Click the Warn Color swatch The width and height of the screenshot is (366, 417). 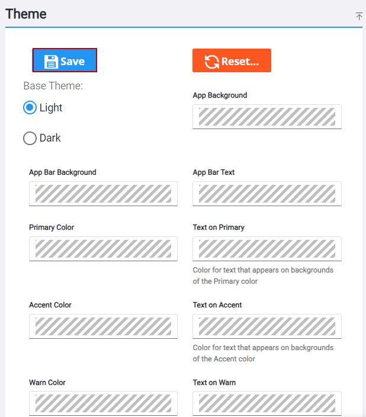tap(103, 403)
